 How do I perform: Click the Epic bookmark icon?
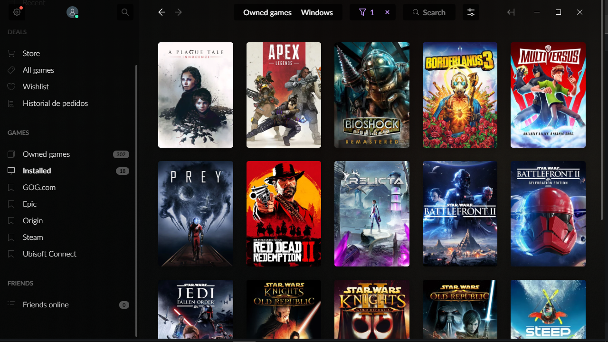click(x=11, y=204)
